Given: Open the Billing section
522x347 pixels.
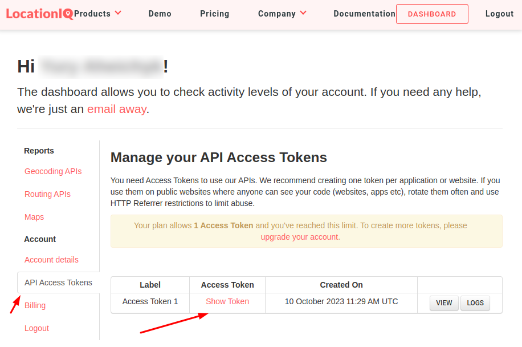Looking at the screenshot, I should (35, 305).
